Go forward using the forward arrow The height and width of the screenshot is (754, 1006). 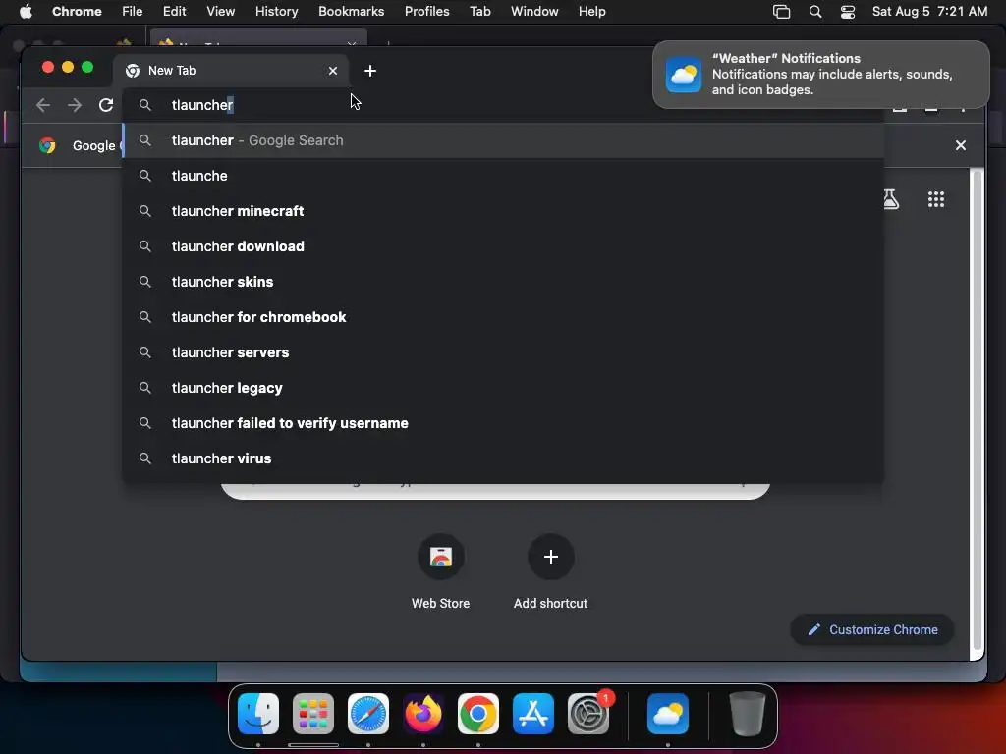pyautogui.click(x=75, y=104)
